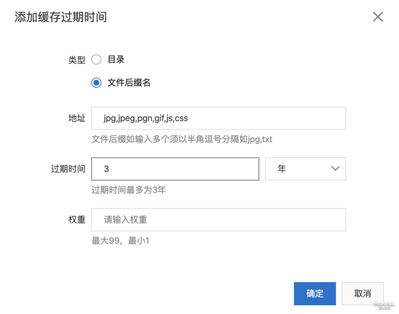
Task: Click the hint text about 半角逗号分隔
Action: coord(182,139)
